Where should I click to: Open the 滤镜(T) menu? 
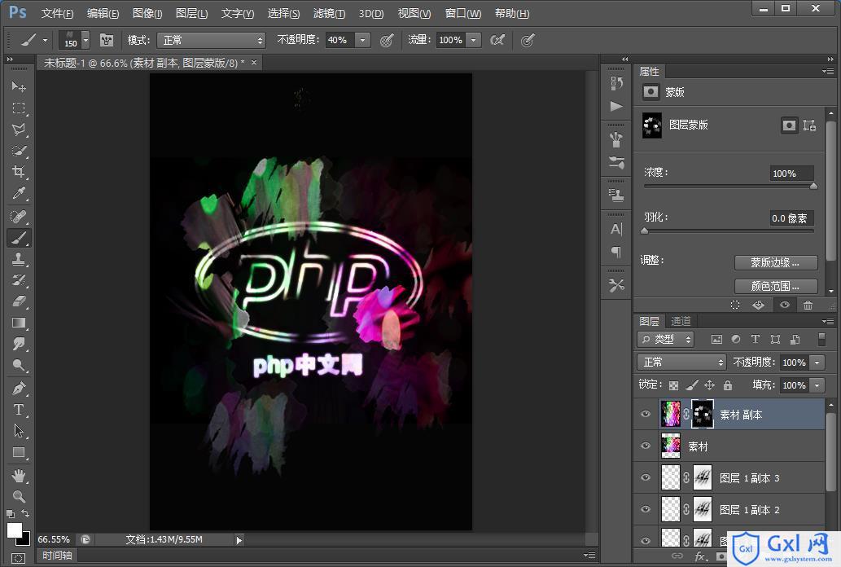coord(330,13)
